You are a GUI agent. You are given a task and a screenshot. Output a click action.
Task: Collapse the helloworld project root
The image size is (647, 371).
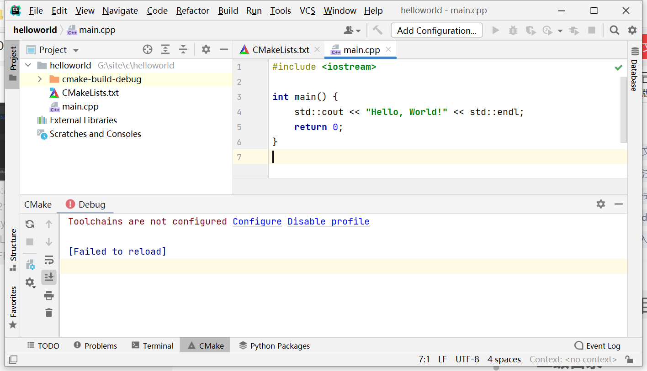point(27,65)
